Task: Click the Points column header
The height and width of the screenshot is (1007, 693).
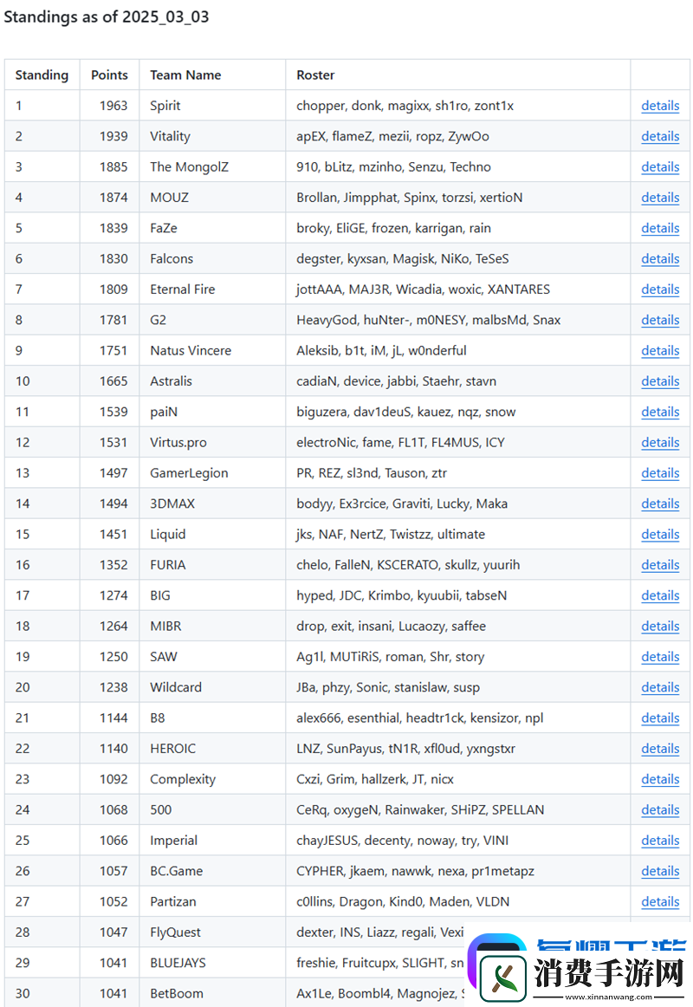Action: pyautogui.click(x=109, y=75)
